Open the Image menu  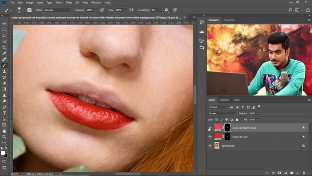click(29, 2)
